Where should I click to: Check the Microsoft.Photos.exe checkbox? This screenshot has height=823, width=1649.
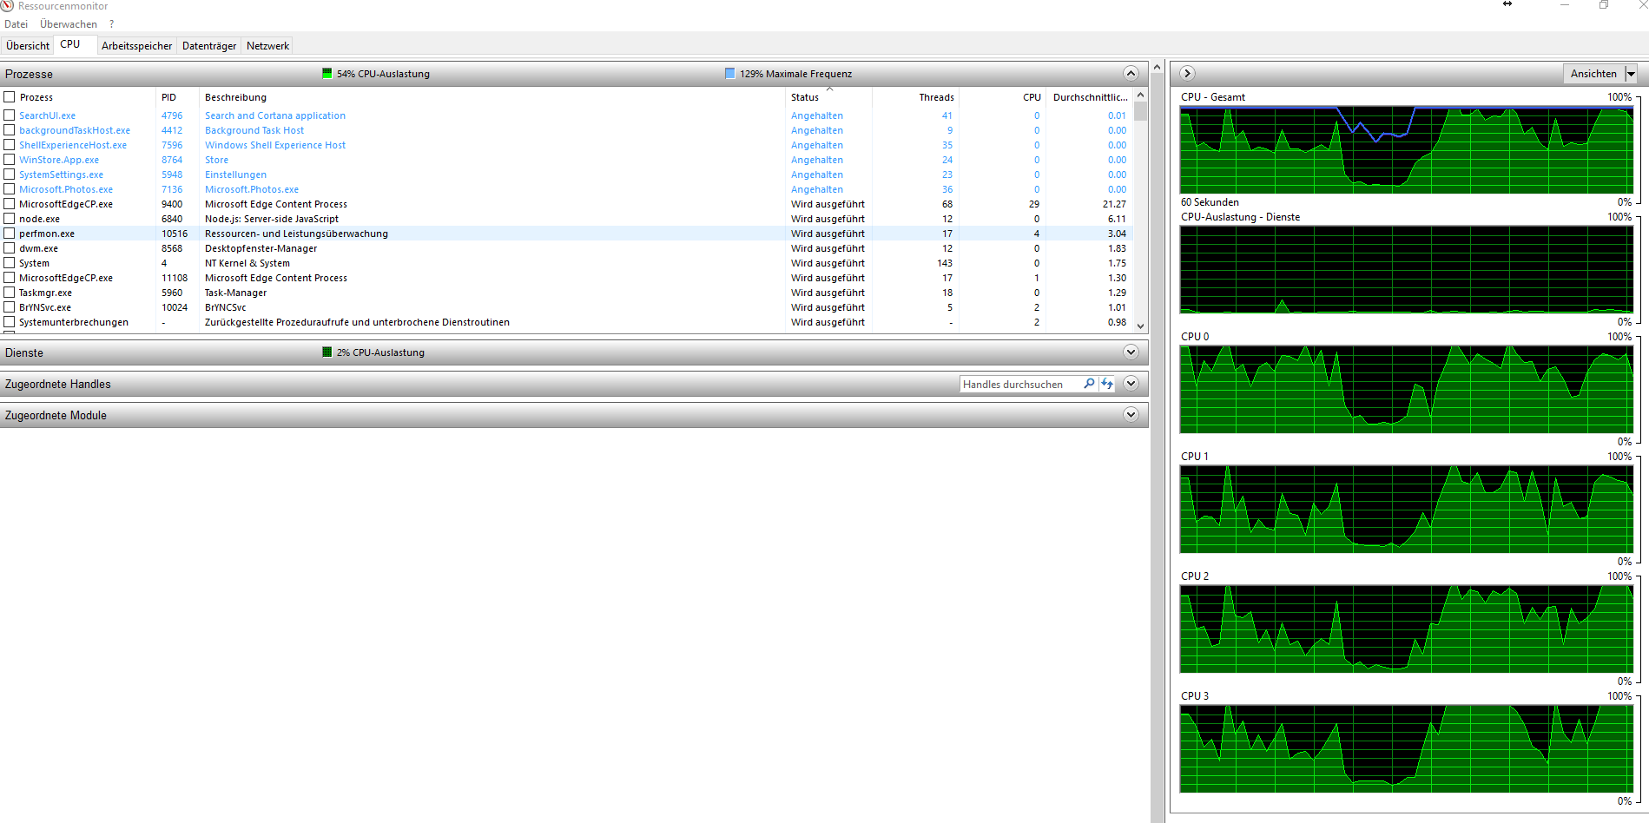point(10,189)
